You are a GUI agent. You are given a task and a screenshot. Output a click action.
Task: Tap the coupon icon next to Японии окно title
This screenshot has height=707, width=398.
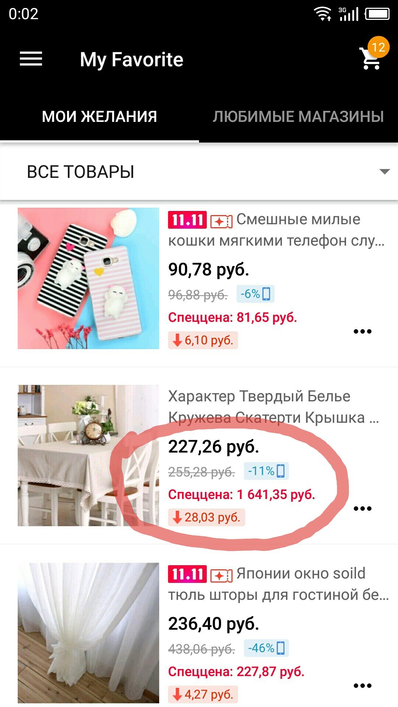pos(221,576)
